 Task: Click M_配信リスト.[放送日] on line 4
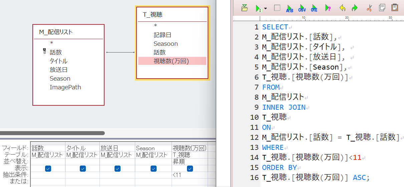point(302,57)
